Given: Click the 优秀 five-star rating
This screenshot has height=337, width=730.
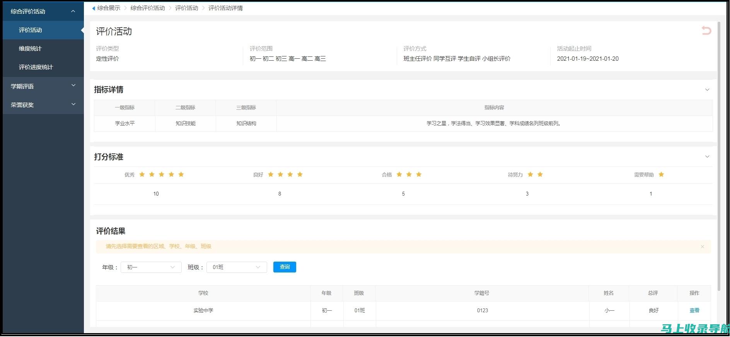Looking at the screenshot, I should pyautogui.click(x=162, y=175).
